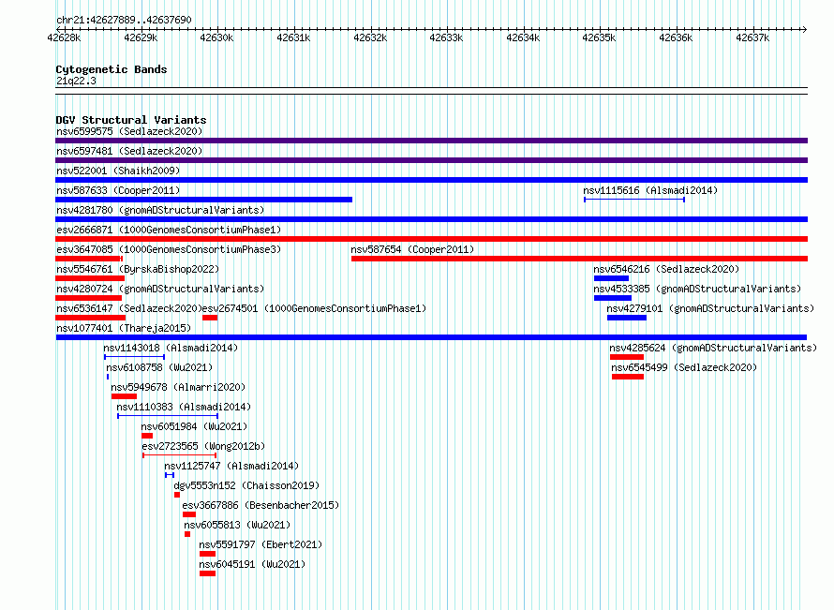The width and height of the screenshot is (834, 610).
Task: Select the nsv6546216 (Sedlazeck2020) label
Action: (666, 269)
